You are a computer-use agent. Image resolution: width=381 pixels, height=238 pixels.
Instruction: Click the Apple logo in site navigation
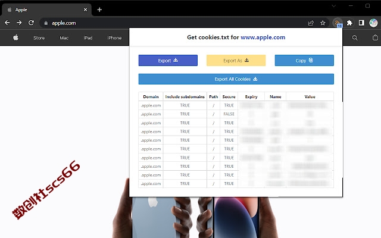coord(16,37)
